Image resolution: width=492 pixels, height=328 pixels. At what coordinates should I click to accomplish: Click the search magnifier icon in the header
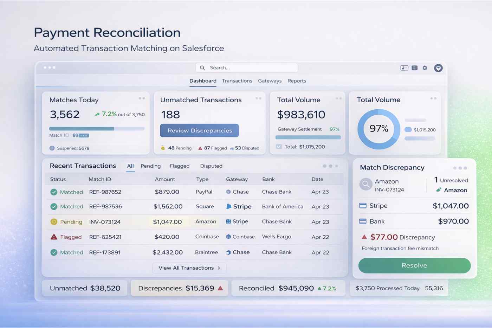coord(202,67)
